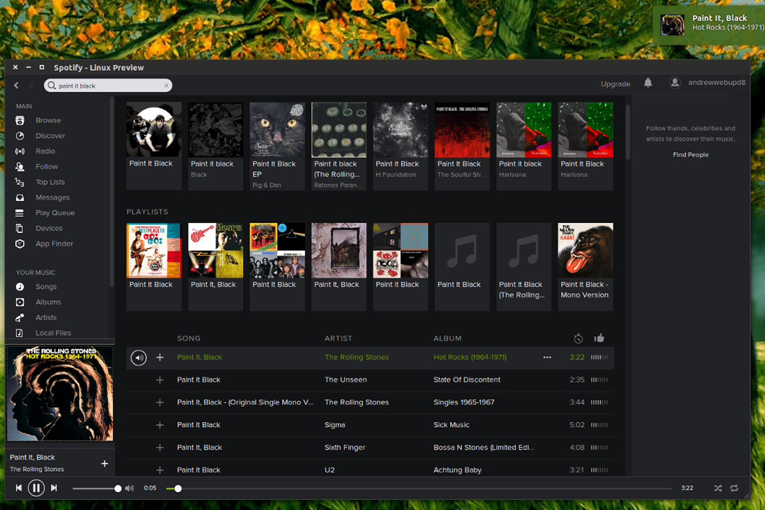Viewport: 765px width, 510px height.
Task: Click the song progress bar to seek
Action: [x=414, y=488]
